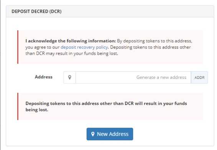Click the bold 'I acknowledge the following information' text
217x150 pixels.
(x=71, y=41)
